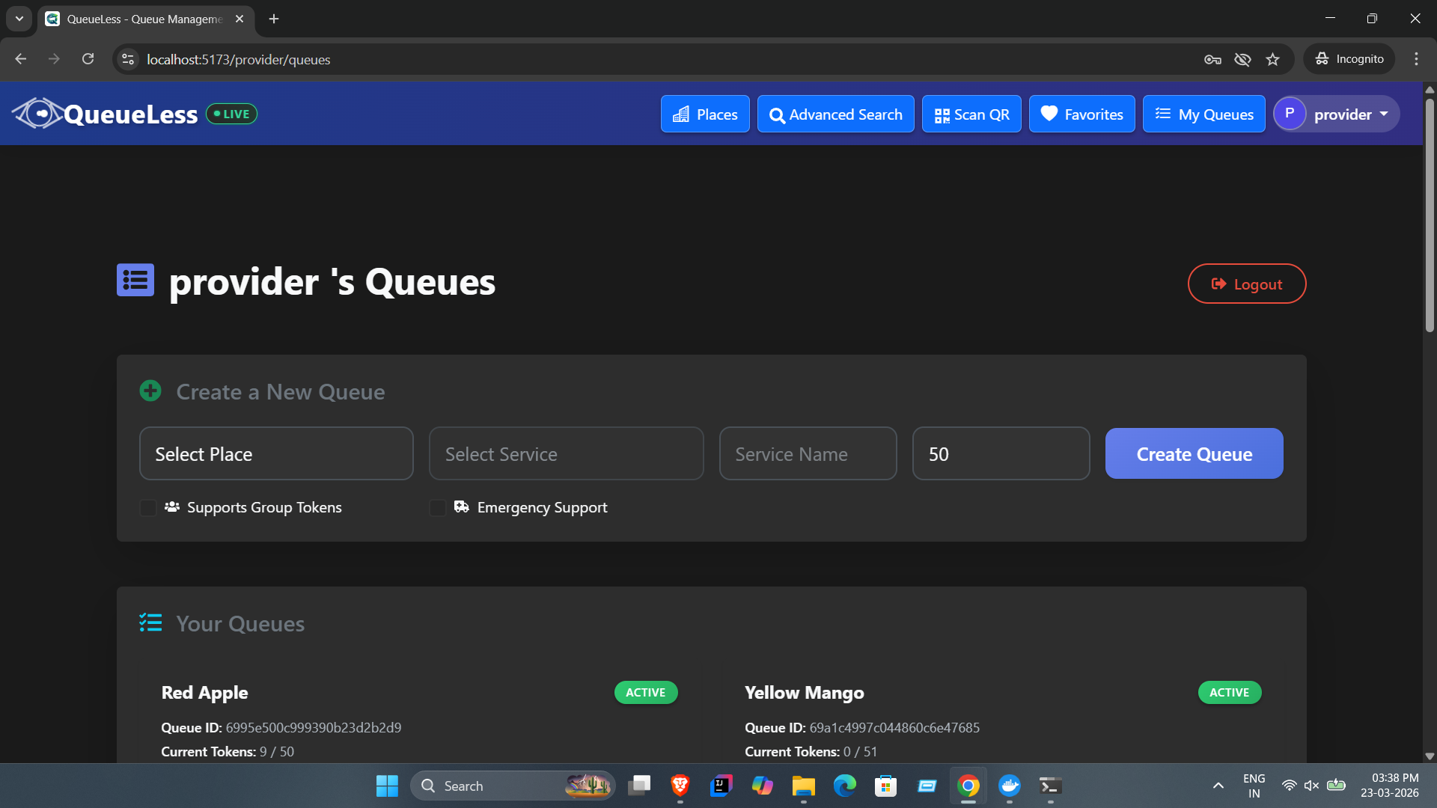This screenshot has width=1437, height=808.
Task: Click the provider avatar circle P
Action: [1290, 114]
